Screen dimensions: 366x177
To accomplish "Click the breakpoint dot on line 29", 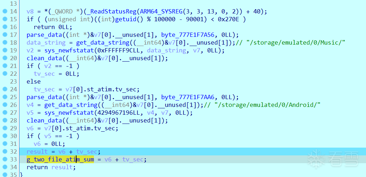I will point(5,128).
